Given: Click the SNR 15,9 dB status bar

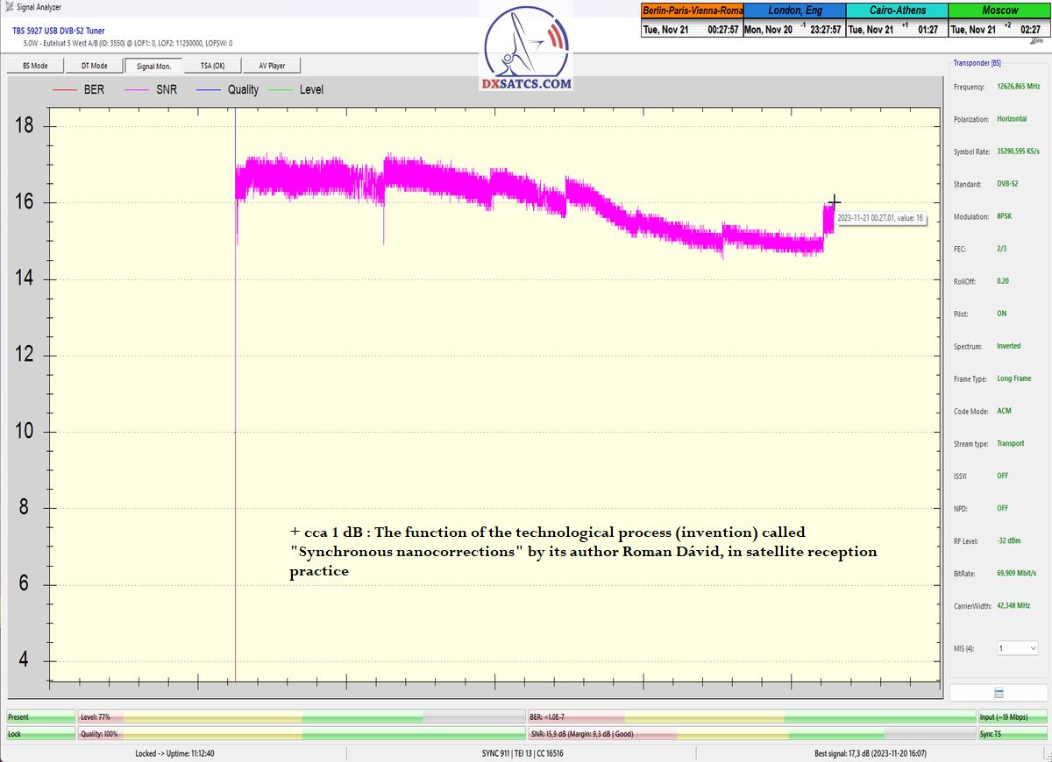Looking at the screenshot, I should (751, 733).
